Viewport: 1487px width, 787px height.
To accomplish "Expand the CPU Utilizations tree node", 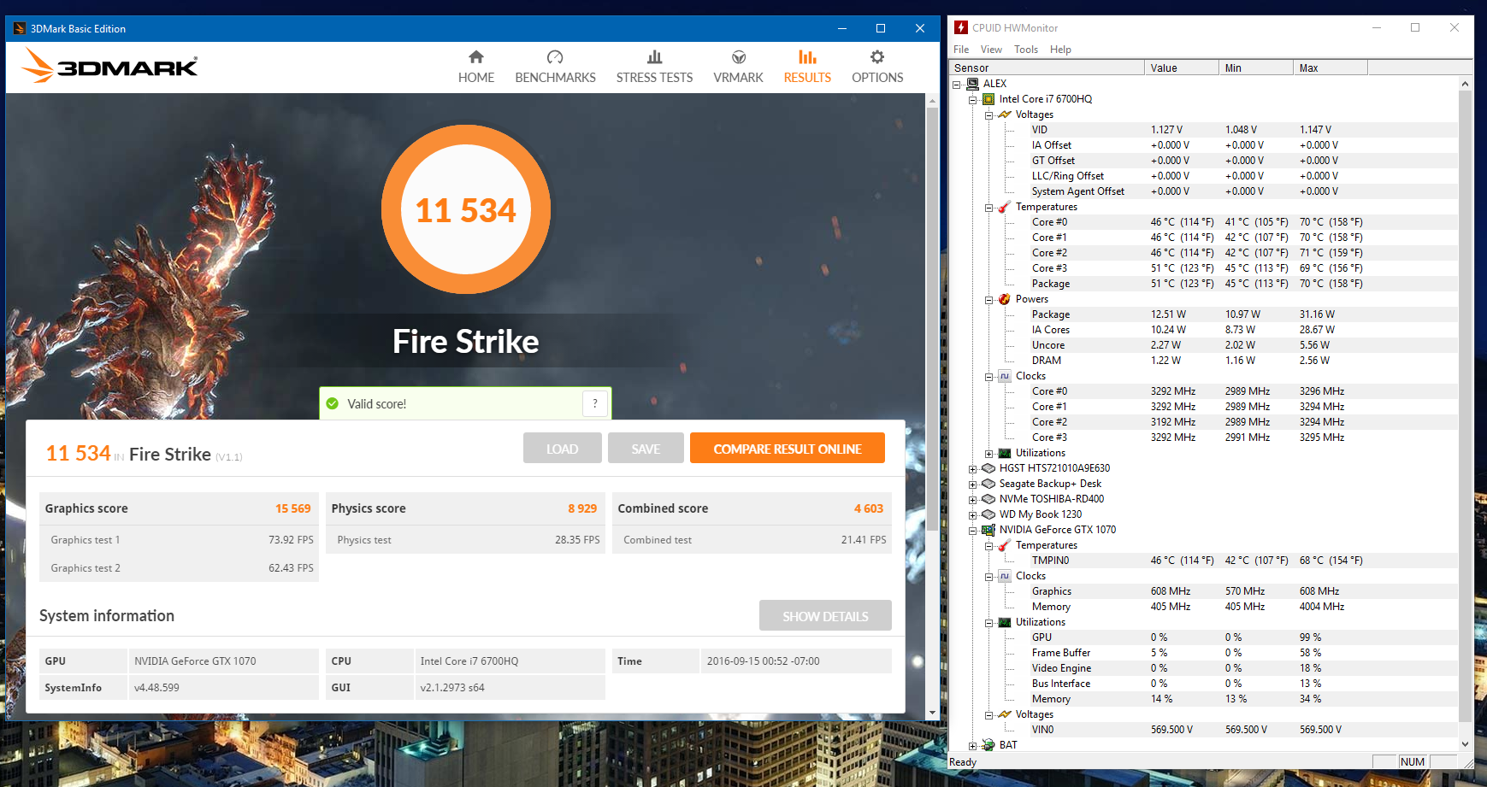I will click(988, 453).
